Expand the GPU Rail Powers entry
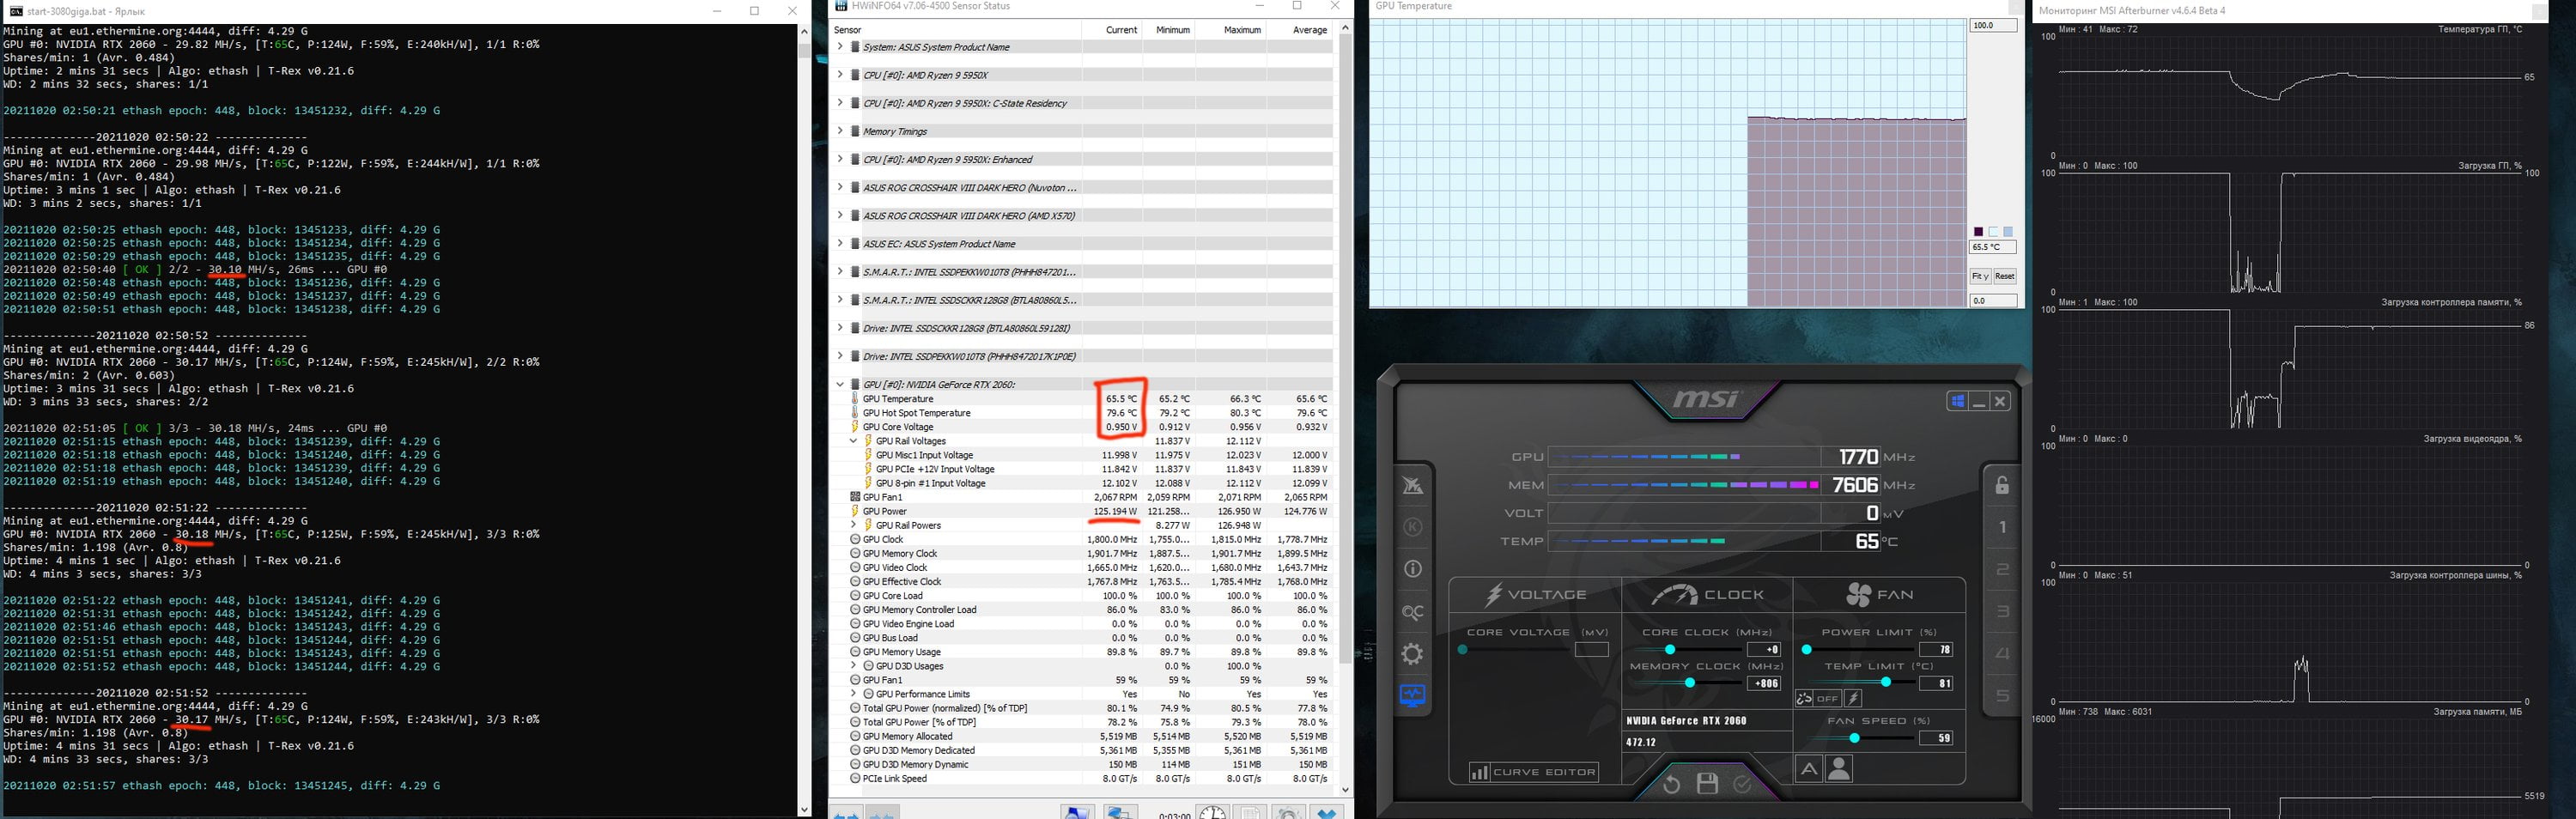The height and width of the screenshot is (819, 2576). tap(853, 525)
